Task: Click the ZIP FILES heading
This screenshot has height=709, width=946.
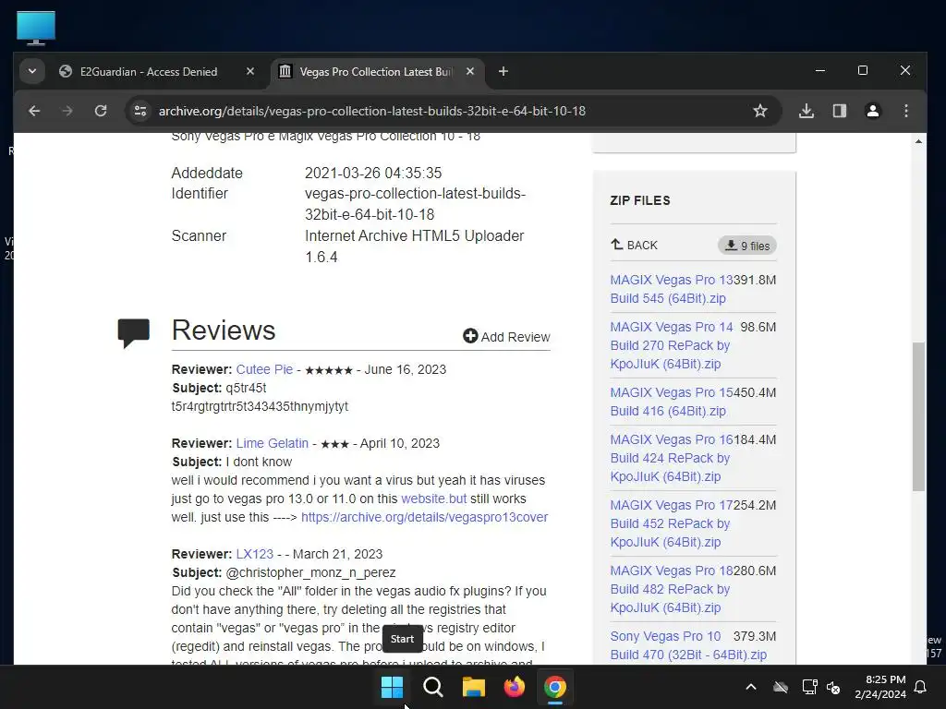Action: point(640,200)
